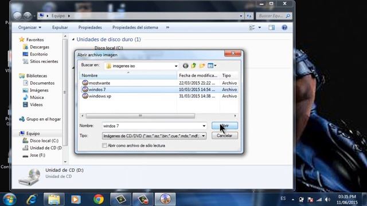This screenshot has width=367, height=206.
Task: Open Música library
Action: [x=37, y=97]
